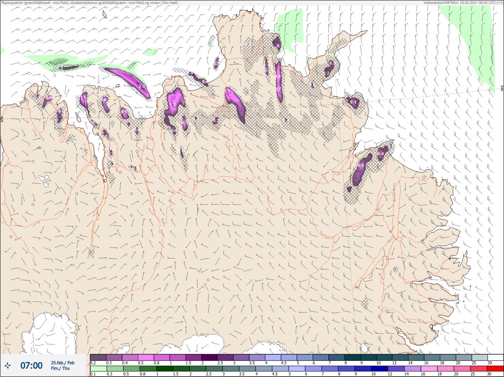Select the white upper legend swatch at 30
This screenshot has height=377, width=504.
coord(495,357)
